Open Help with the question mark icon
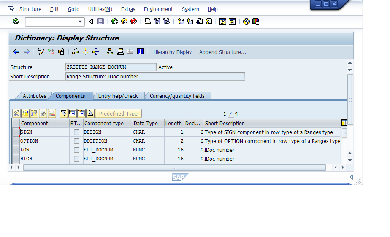This screenshot has height=237, width=390. point(246,22)
